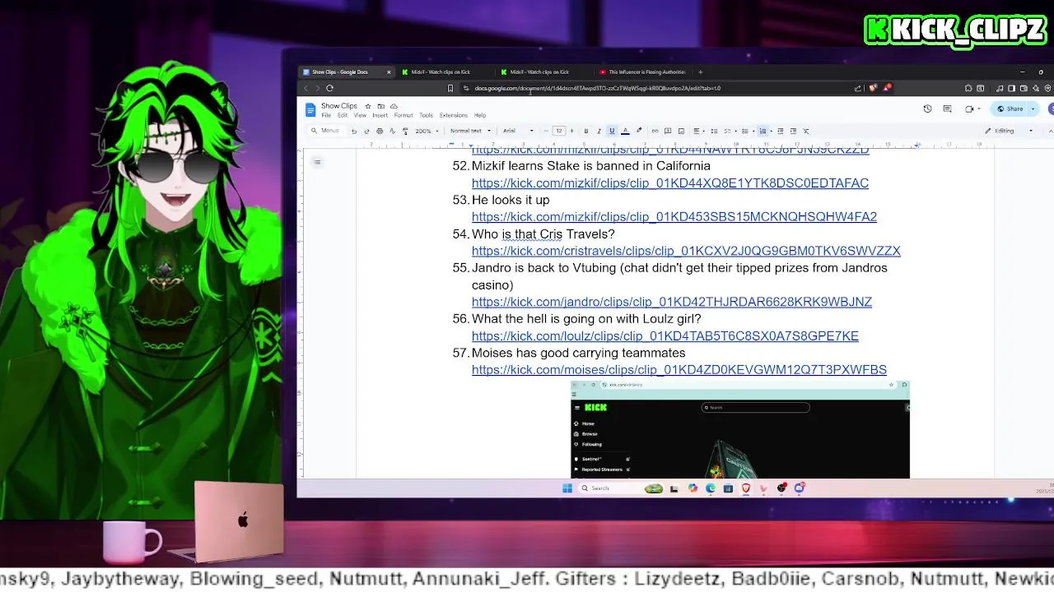Open the Extensions menu
Screen dimensions: 1054x592
coord(454,115)
